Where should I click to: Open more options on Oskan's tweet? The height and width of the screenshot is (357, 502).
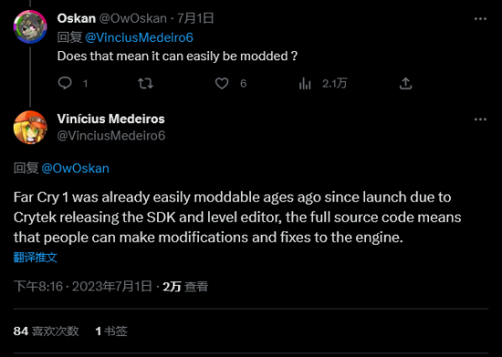tap(480, 19)
